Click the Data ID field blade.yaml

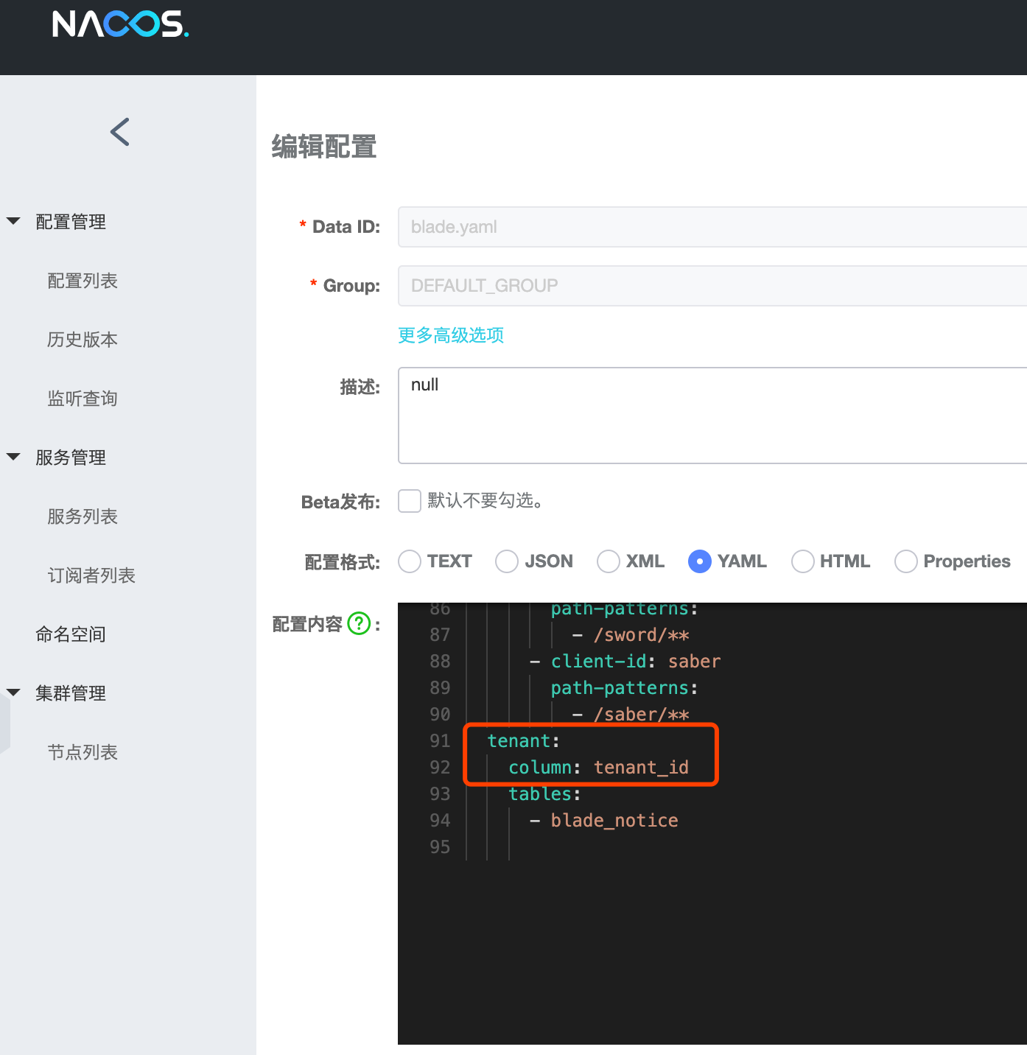pos(712,227)
